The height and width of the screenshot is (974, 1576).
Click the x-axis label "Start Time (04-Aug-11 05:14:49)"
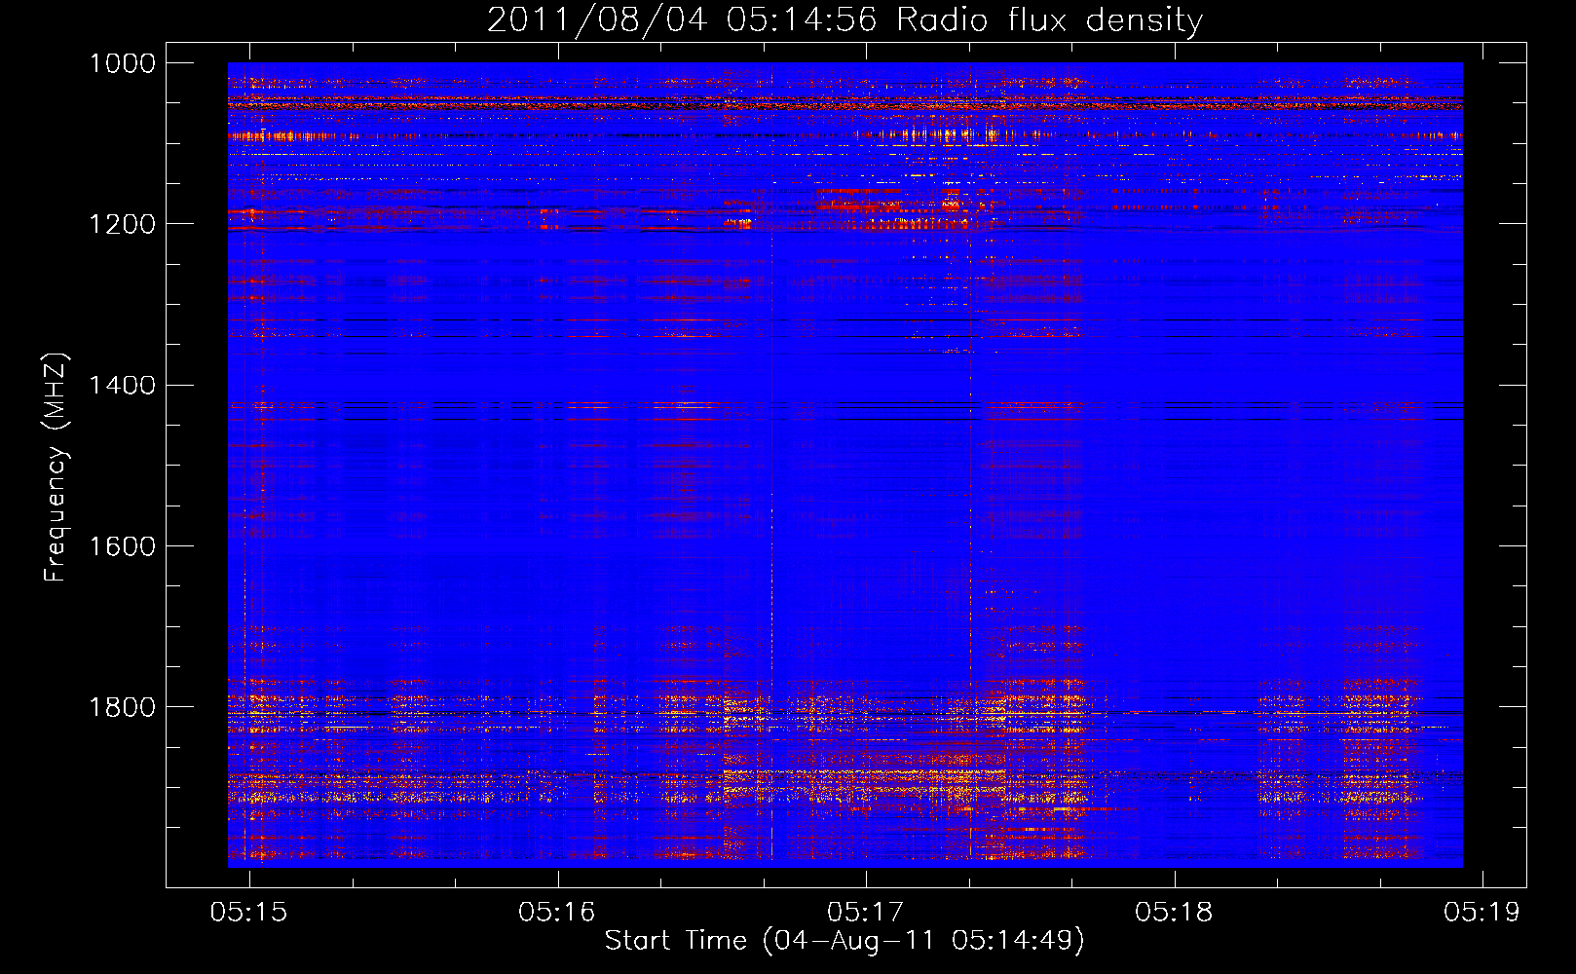(x=844, y=941)
